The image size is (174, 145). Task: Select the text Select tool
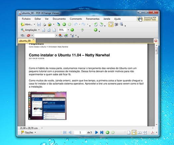click(122, 24)
